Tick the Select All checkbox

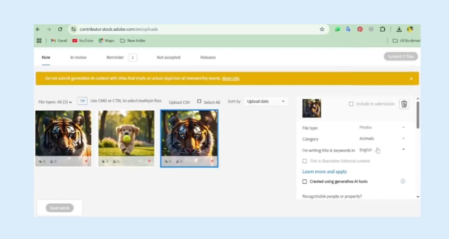[x=200, y=102]
